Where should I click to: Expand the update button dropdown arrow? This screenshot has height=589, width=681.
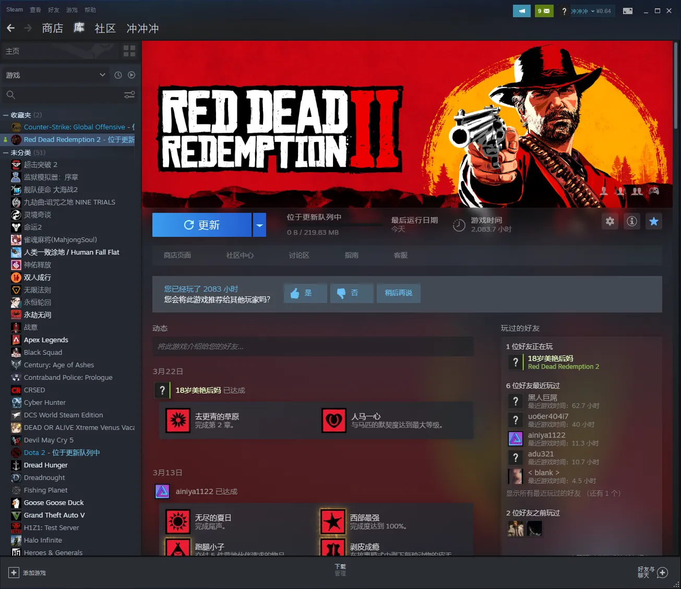[x=259, y=225]
